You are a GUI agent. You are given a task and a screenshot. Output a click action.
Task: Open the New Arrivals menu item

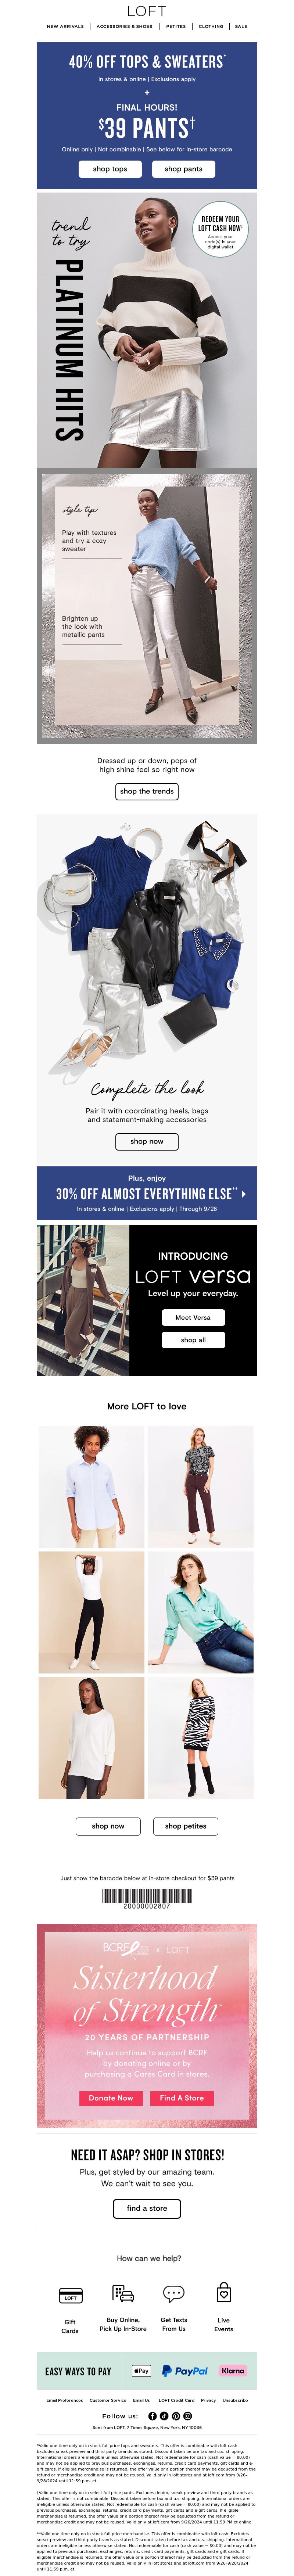(65, 27)
